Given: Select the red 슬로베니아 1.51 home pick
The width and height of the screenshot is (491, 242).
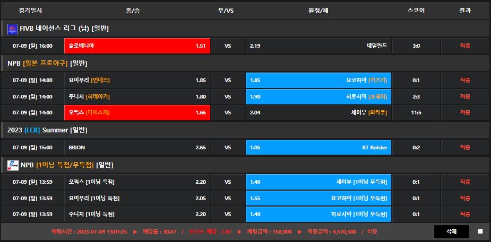Looking at the screenshot, I should tap(137, 46).
